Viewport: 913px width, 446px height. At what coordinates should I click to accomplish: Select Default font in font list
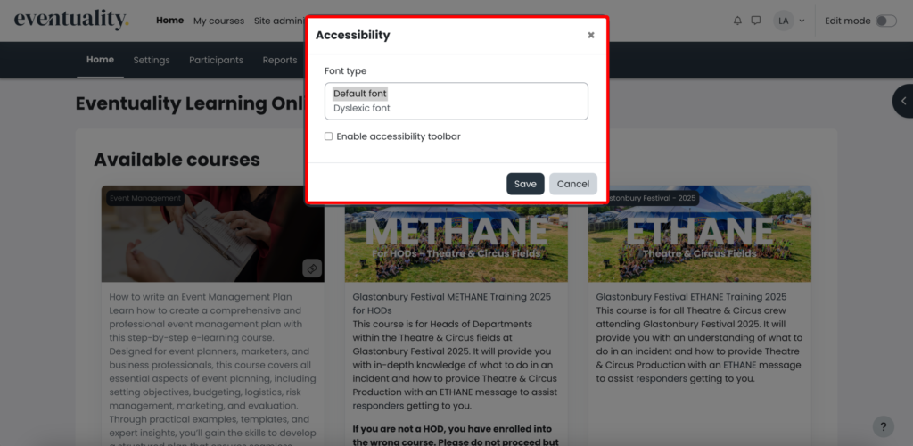click(360, 93)
